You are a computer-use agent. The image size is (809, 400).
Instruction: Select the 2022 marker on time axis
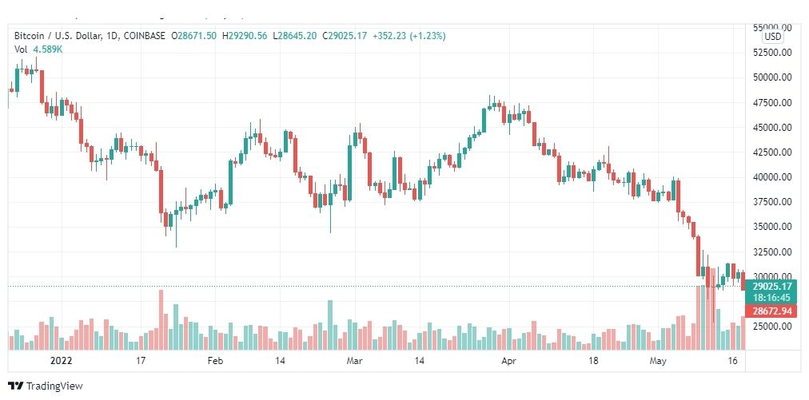[62, 361]
